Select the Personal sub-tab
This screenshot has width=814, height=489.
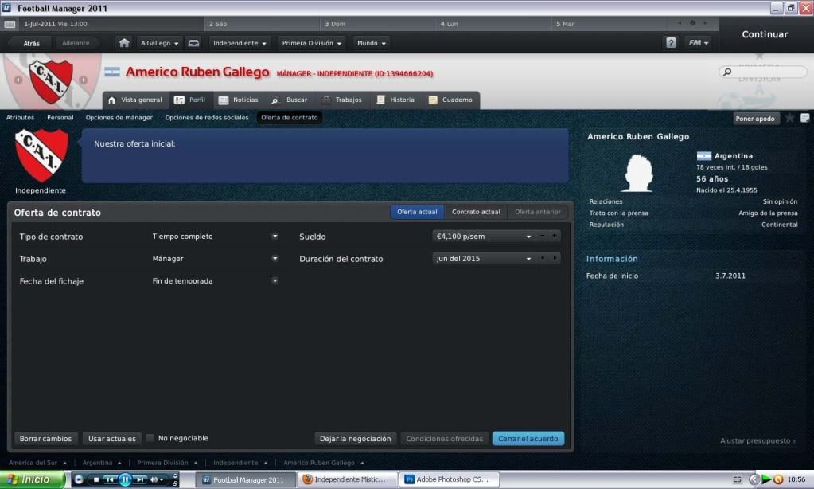pyautogui.click(x=60, y=117)
